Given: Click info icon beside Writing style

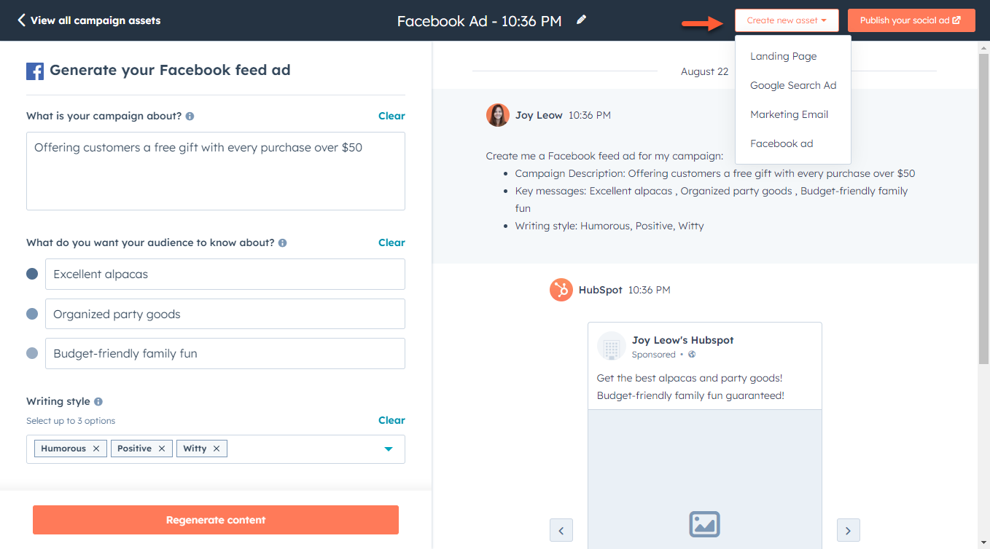Looking at the screenshot, I should tap(98, 402).
